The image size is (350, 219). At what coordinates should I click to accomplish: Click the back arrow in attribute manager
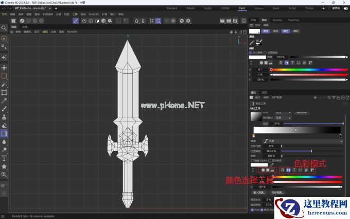pos(315,98)
